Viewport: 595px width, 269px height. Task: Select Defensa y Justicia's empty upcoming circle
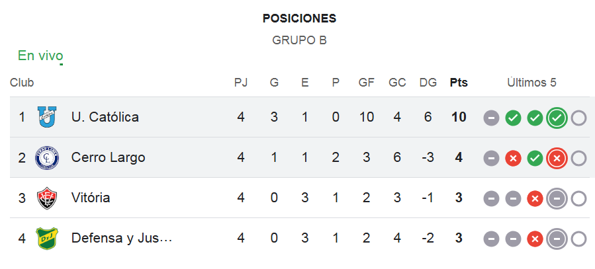click(578, 239)
